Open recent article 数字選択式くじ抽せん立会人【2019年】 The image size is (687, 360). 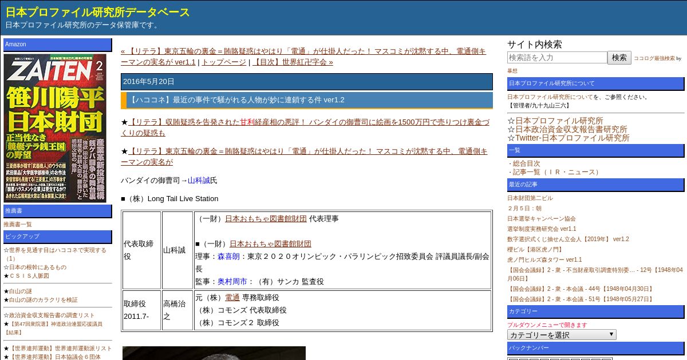pyautogui.click(x=568, y=239)
